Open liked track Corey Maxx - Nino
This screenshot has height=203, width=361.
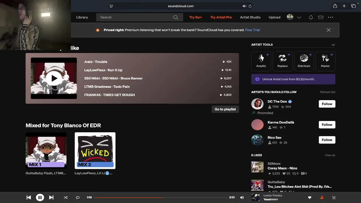[282, 168]
